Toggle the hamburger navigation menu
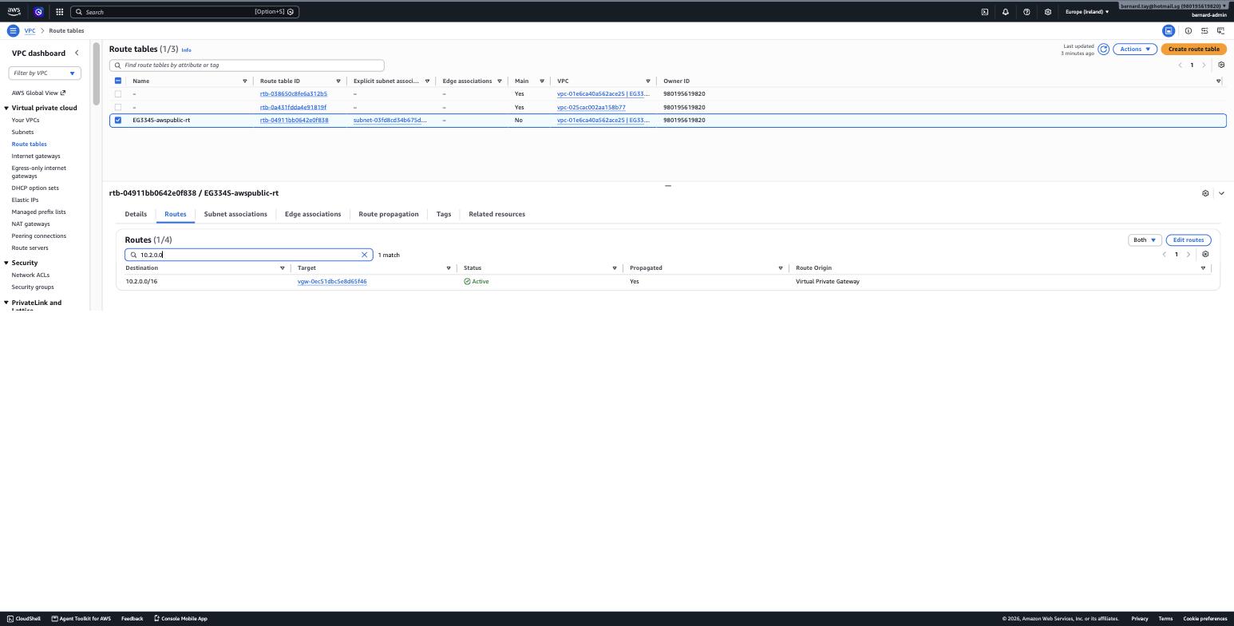 [13, 30]
